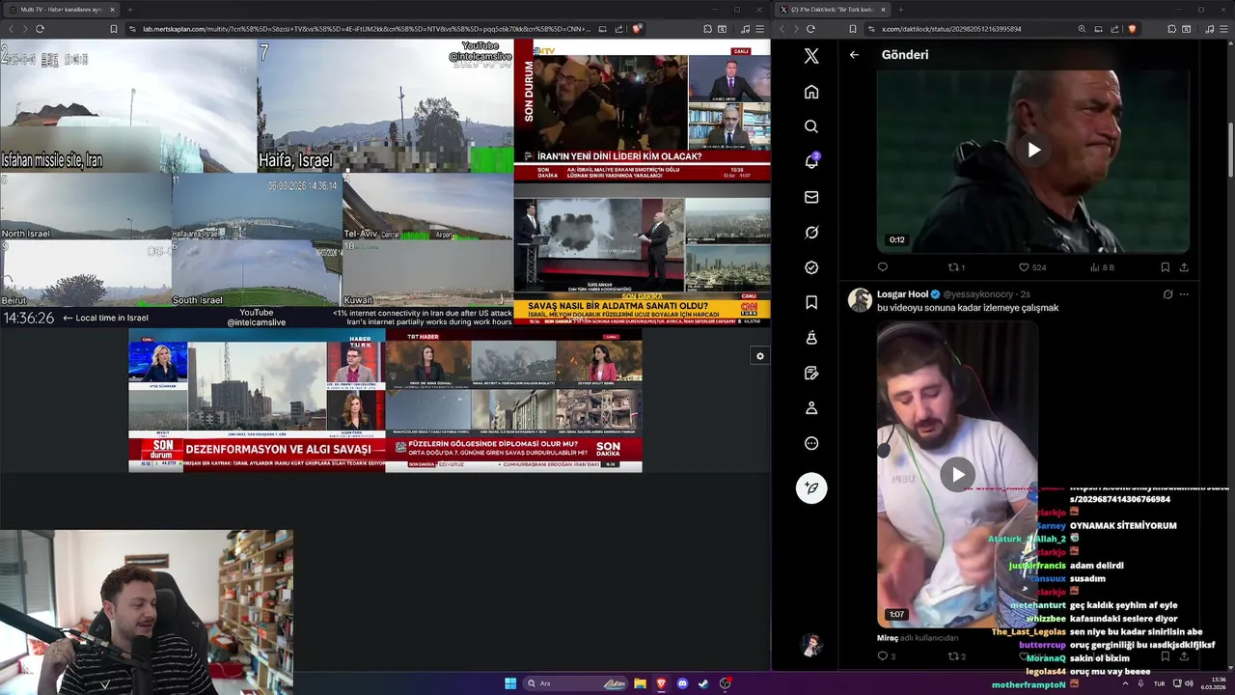Open Brave Shields in Multi TV window
The width and height of the screenshot is (1235, 695).
click(x=637, y=29)
